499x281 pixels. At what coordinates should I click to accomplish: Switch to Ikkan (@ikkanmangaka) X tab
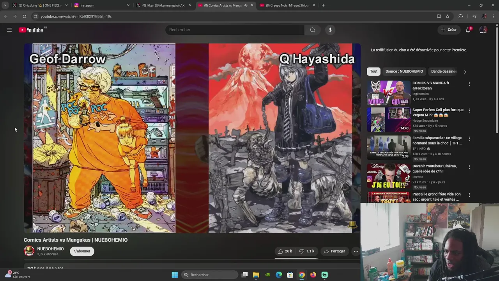click(164, 5)
